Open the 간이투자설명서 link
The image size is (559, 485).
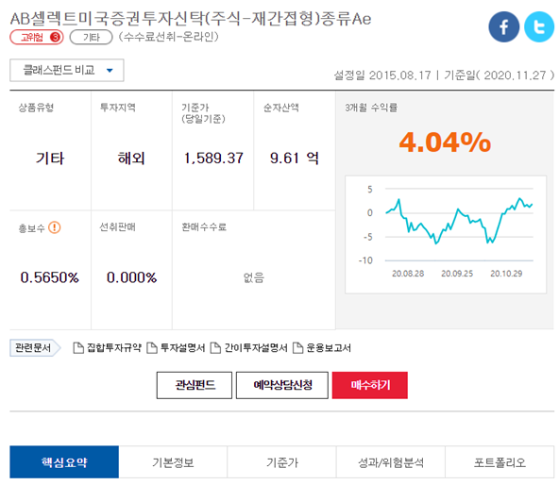pyautogui.click(x=256, y=348)
